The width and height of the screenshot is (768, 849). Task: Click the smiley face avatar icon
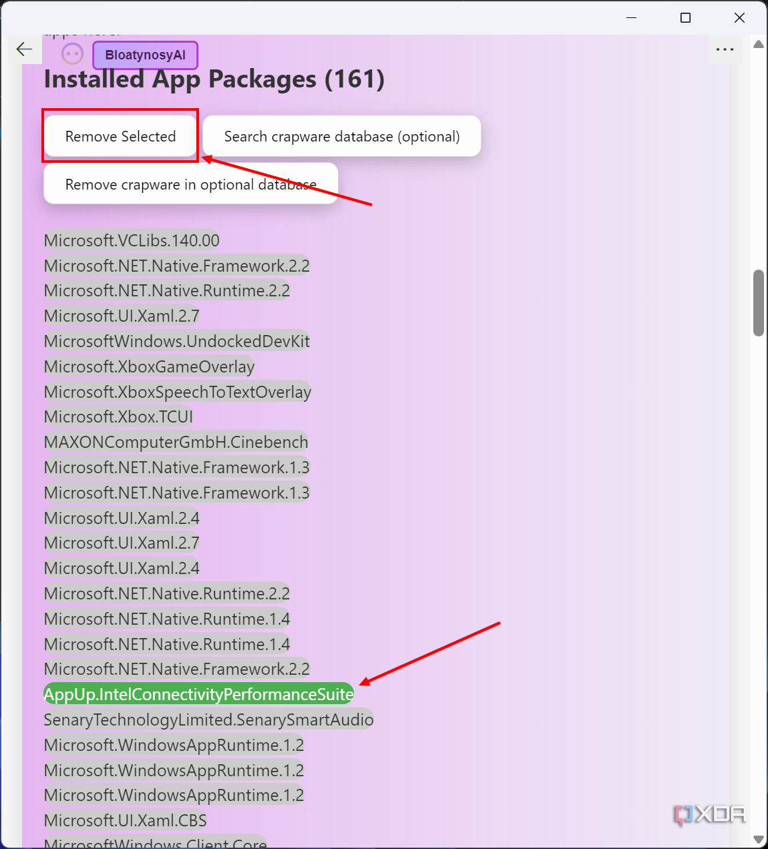(x=72, y=53)
